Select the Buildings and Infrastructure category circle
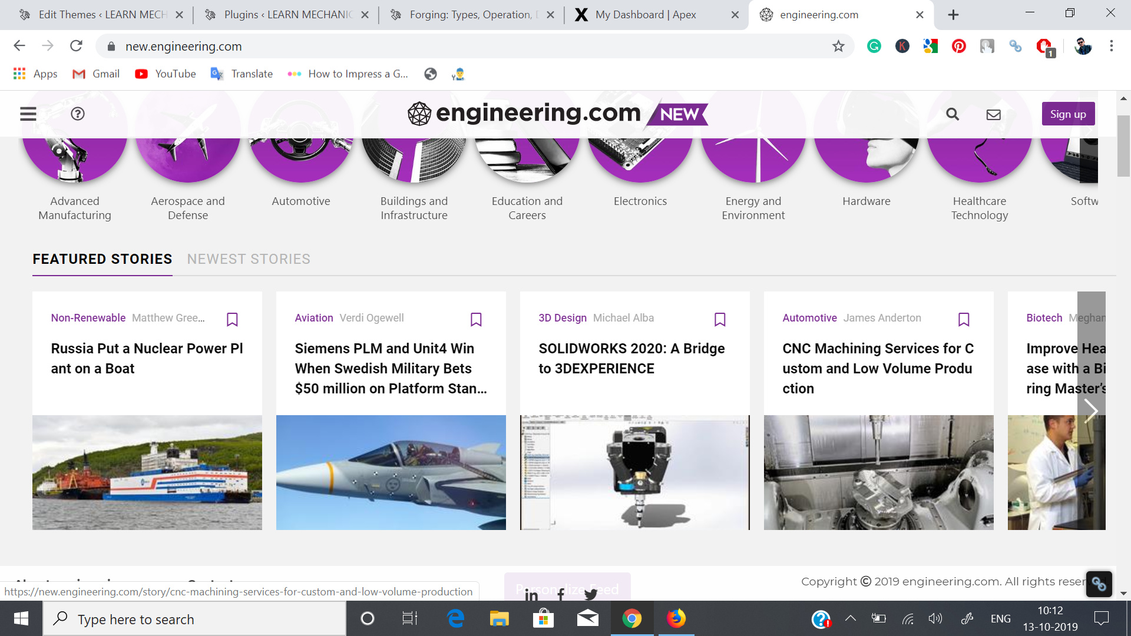 click(414, 159)
